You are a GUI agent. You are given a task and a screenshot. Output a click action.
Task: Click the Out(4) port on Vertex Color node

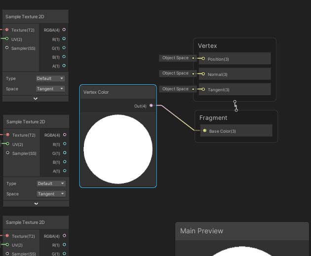coord(151,106)
